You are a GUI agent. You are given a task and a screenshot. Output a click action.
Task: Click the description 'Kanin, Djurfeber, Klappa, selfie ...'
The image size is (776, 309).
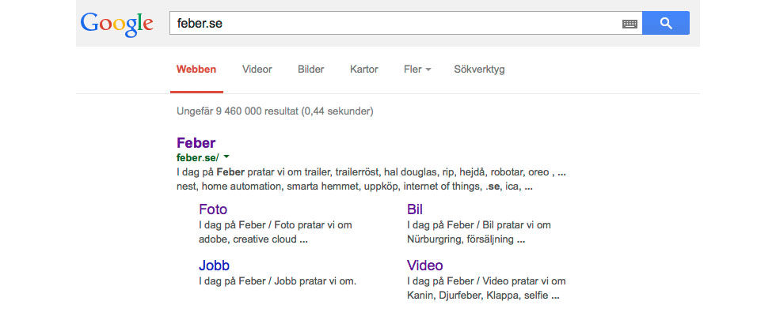pos(483,296)
